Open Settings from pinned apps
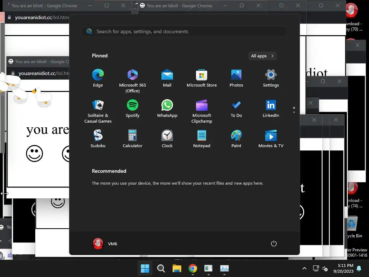The height and width of the screenshot is (277, 369). pyautogui.click(x=271, y=78)
